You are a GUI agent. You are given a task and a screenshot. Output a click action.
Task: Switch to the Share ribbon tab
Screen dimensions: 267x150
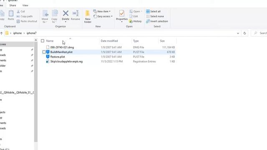point(13,5)
